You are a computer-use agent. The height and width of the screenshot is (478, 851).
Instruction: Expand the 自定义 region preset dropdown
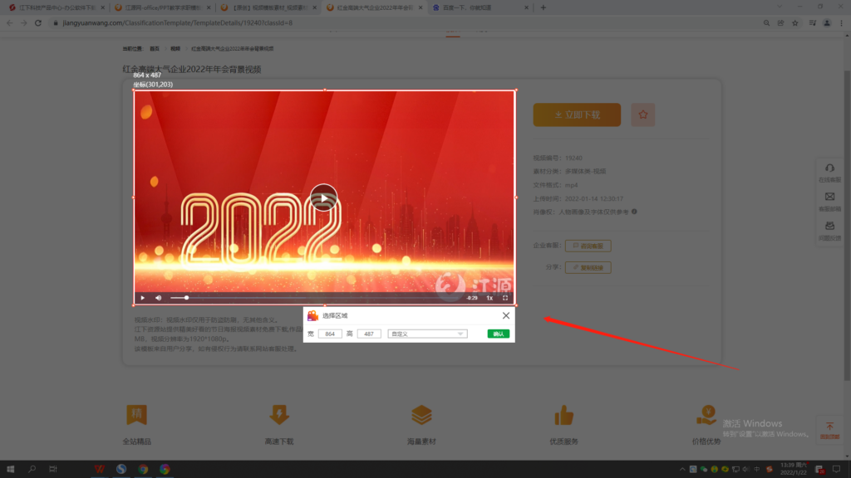click(427, 334)
